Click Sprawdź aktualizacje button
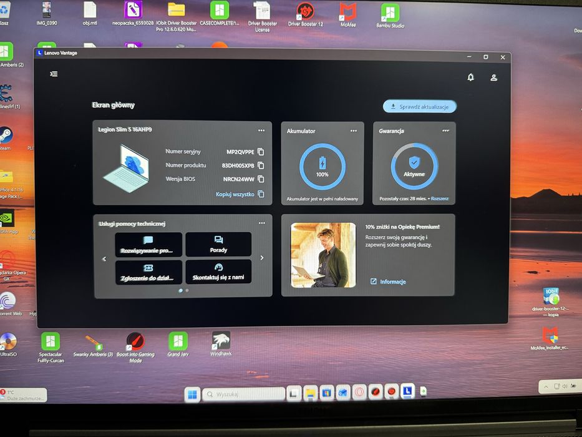This screenshot has width=582, height=437. pos(420,107)
